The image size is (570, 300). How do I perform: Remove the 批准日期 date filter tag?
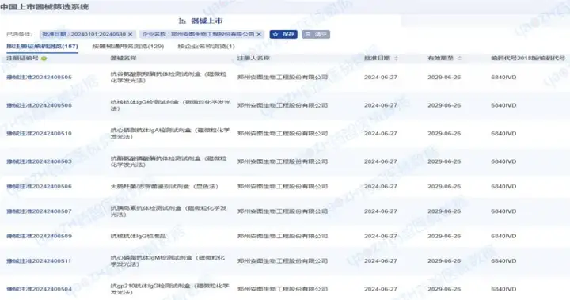(130, 34)
